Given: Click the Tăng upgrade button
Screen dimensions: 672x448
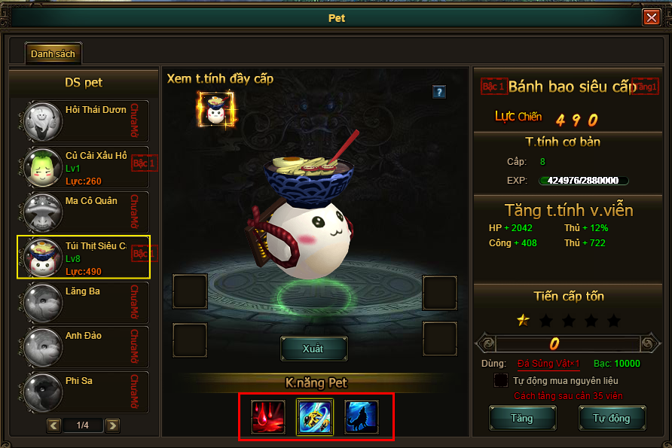Looking at the screenshot, I should pyautogui.click(x=522, y=418).
